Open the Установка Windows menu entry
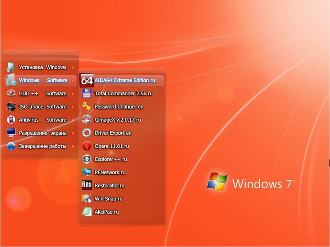This screenshot has height=247, width=330. point(40,67)
